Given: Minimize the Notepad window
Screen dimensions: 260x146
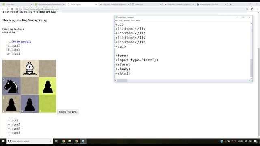Looking at the screenshot, I should pos(237,17).
